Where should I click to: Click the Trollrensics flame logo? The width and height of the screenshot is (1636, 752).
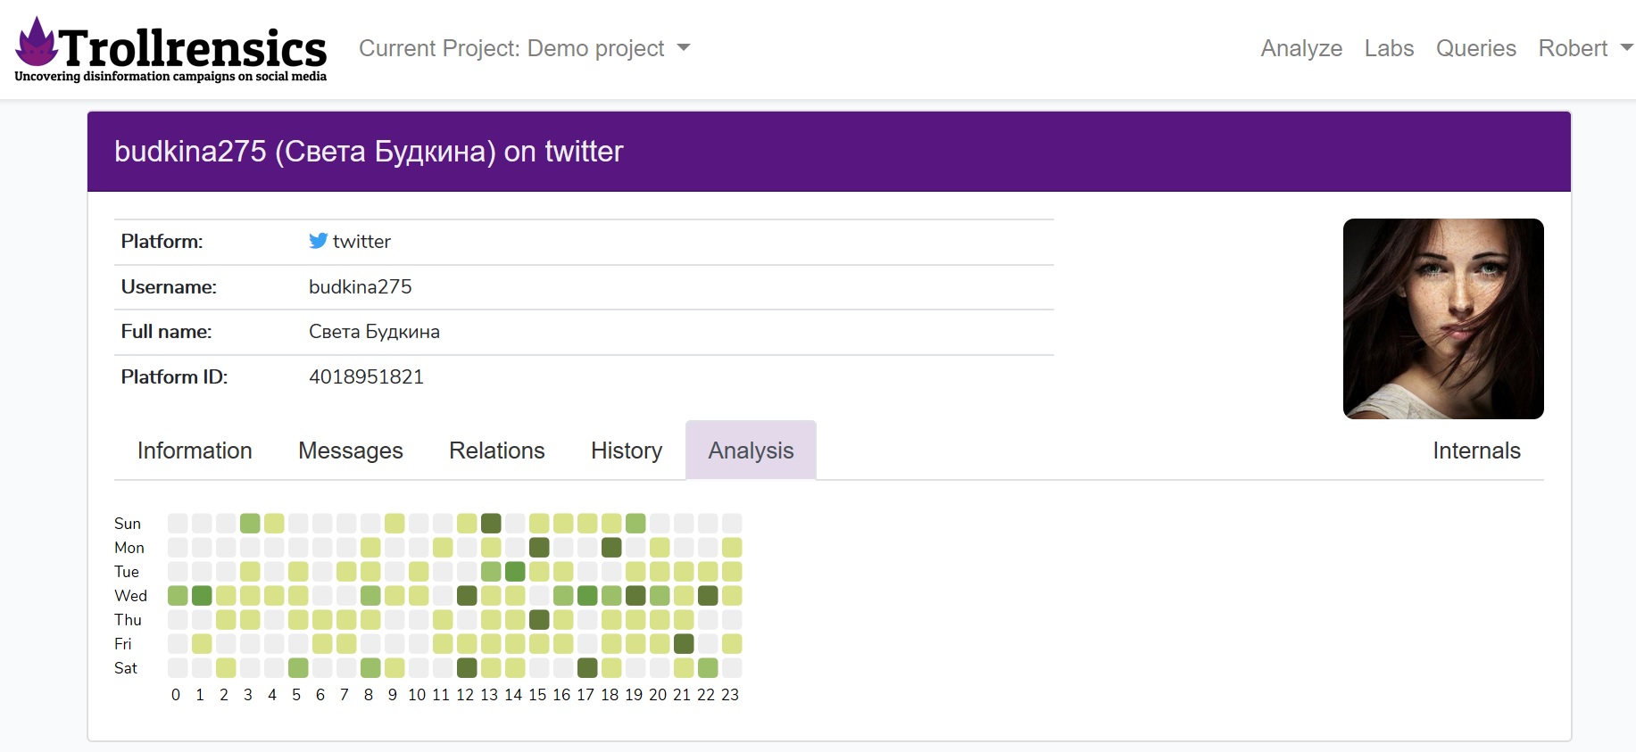(x=37, y=43)
